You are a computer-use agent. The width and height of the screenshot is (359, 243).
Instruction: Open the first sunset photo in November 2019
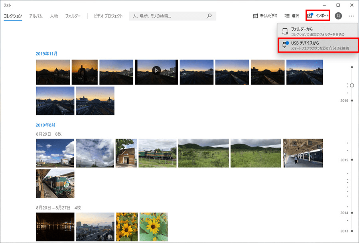click(x=53, y=72)
